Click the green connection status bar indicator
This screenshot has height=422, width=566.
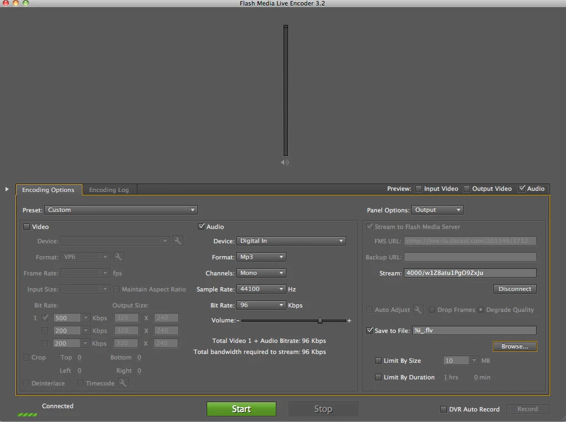[28, 415]
